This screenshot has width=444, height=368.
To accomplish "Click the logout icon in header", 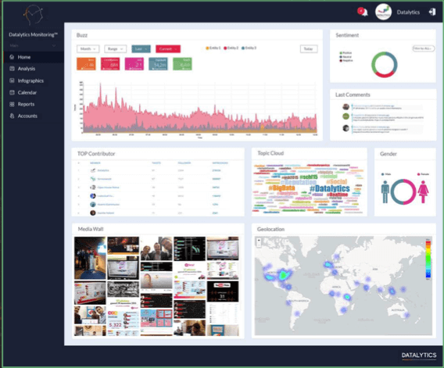I will 432,12.
